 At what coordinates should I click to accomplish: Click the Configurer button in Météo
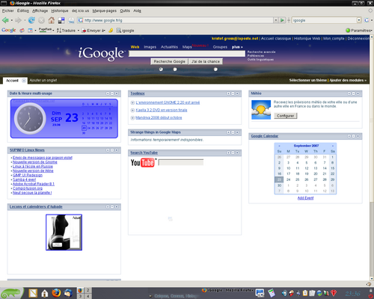(x=286, y=116)
